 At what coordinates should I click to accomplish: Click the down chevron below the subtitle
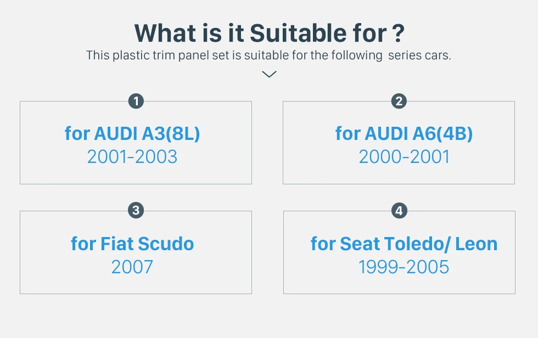pos(269,74)
